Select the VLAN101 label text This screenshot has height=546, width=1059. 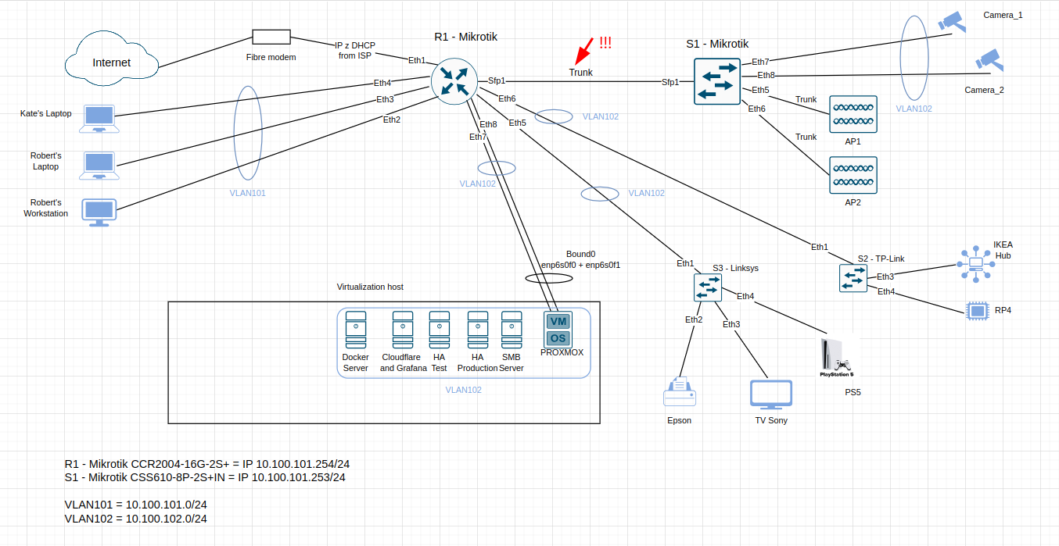point(246,193)
